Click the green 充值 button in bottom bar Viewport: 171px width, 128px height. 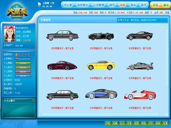pyautogui.click(x=165, y=123)
